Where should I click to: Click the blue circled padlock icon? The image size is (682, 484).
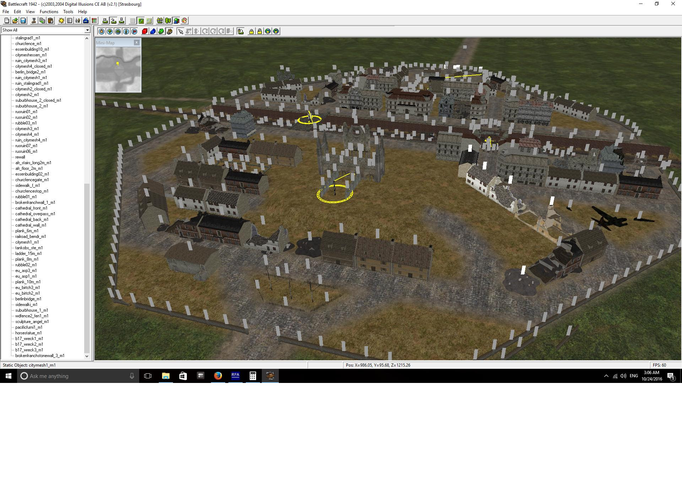coord(276,32)
